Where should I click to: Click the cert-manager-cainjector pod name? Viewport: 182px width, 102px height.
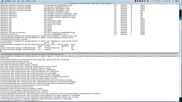[61, 14]
